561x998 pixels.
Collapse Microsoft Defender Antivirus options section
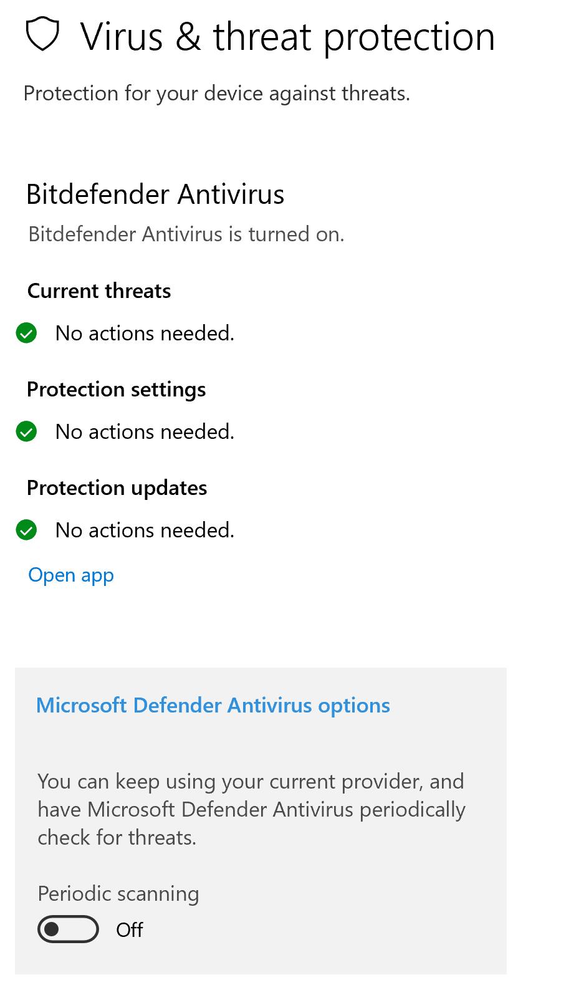click(213, 705)
